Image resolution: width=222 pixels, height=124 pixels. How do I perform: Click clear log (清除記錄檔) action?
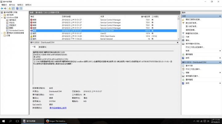click(191, 30)
